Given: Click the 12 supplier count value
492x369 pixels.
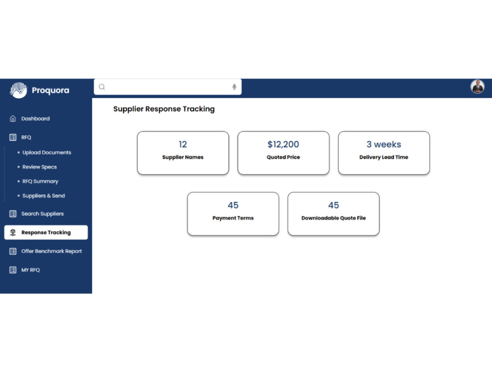Looking at the screenshot, I should click(183, 144).
